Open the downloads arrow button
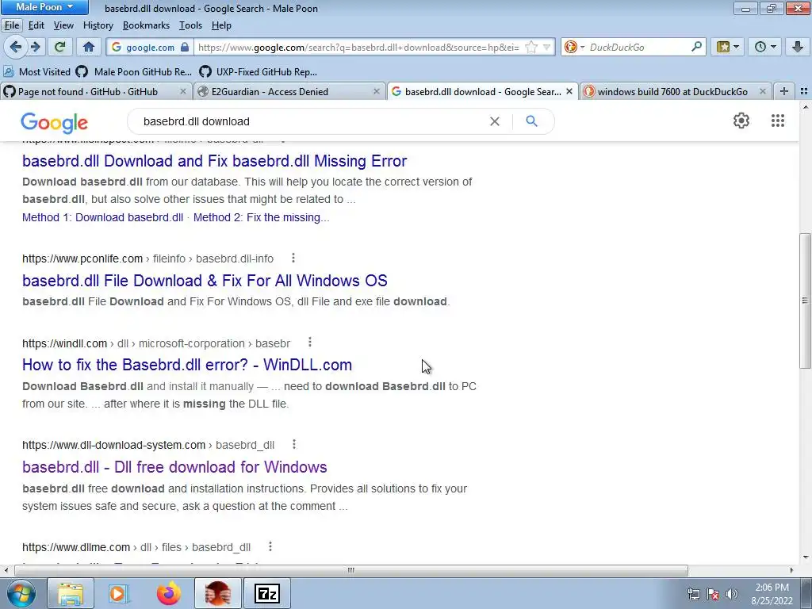Screen dimensions: 812x609 tap(798, 47)
